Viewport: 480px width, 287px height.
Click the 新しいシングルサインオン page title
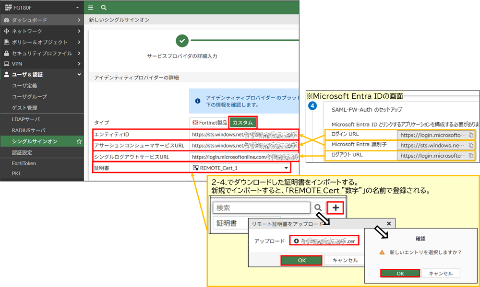point(119,20)
